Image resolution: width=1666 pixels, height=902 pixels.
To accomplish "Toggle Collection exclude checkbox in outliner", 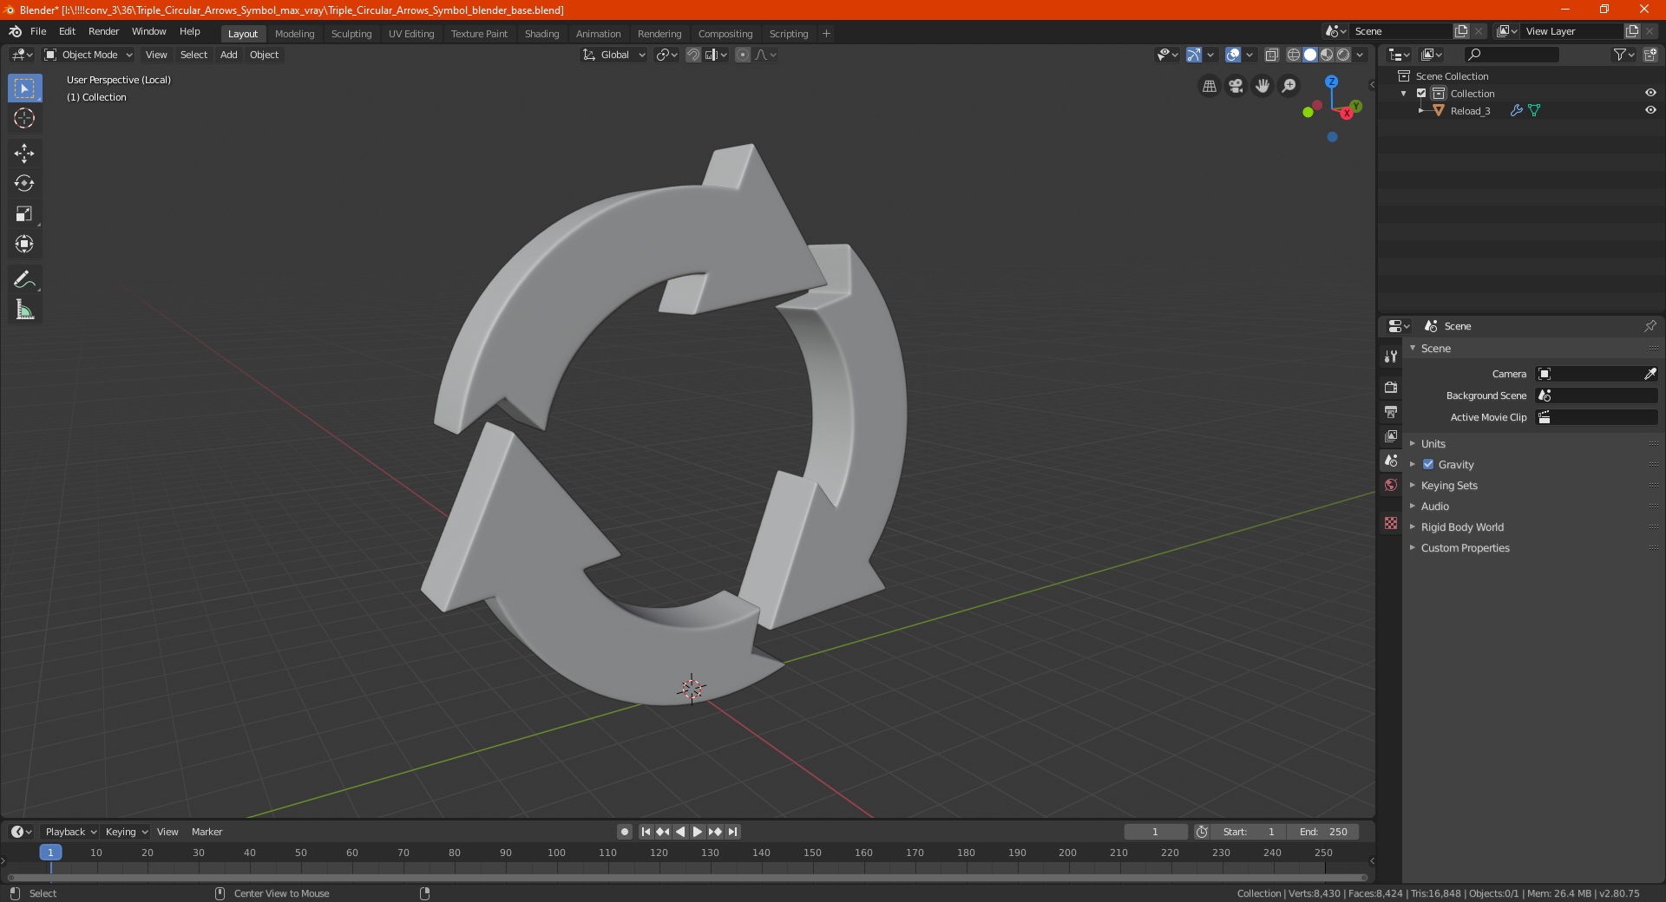I will coord(1421,93).
